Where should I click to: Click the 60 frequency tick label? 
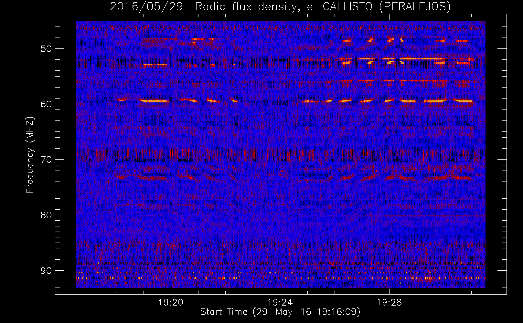pyautogui.click(x=46, y=104)
